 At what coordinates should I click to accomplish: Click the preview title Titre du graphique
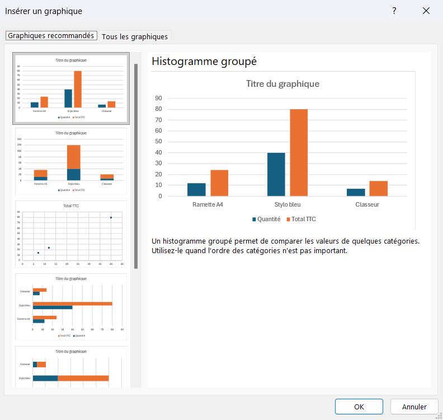coord(282,83)
